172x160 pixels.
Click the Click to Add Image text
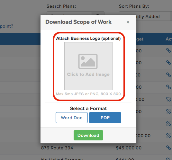[x=88, y=74]
